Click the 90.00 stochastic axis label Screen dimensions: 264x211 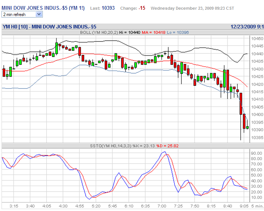(257, 153)
